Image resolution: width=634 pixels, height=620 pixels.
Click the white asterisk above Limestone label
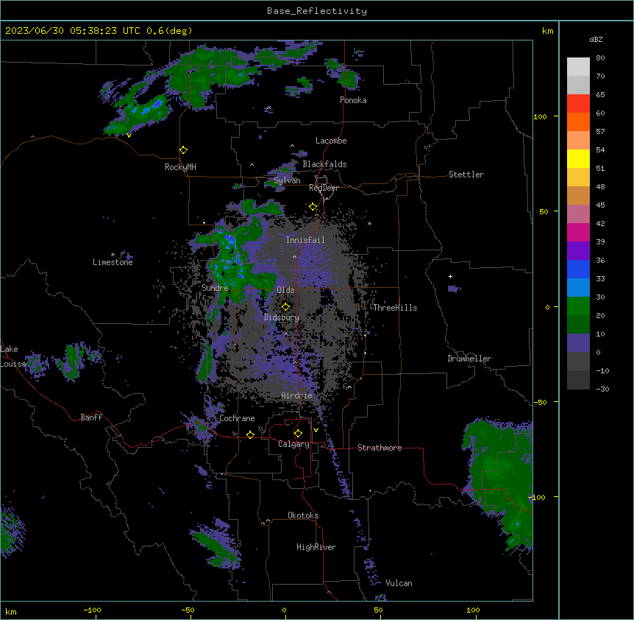click(x=113, y=255)
